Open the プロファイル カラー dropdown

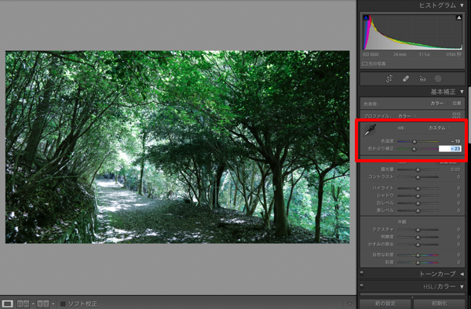[407, 116]
